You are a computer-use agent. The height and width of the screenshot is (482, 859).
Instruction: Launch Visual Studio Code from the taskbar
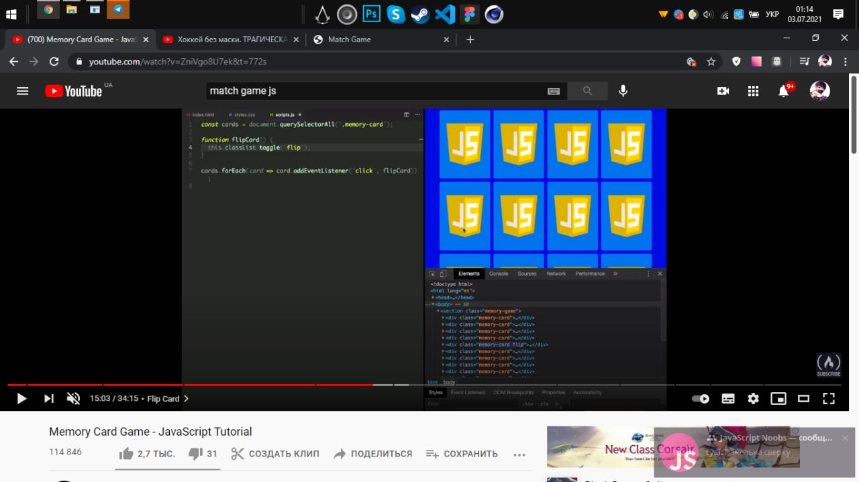click(x=445, y=14)
